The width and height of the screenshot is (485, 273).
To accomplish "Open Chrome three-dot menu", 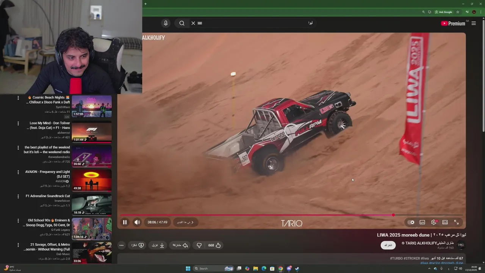I will click(x=480, y=12).
